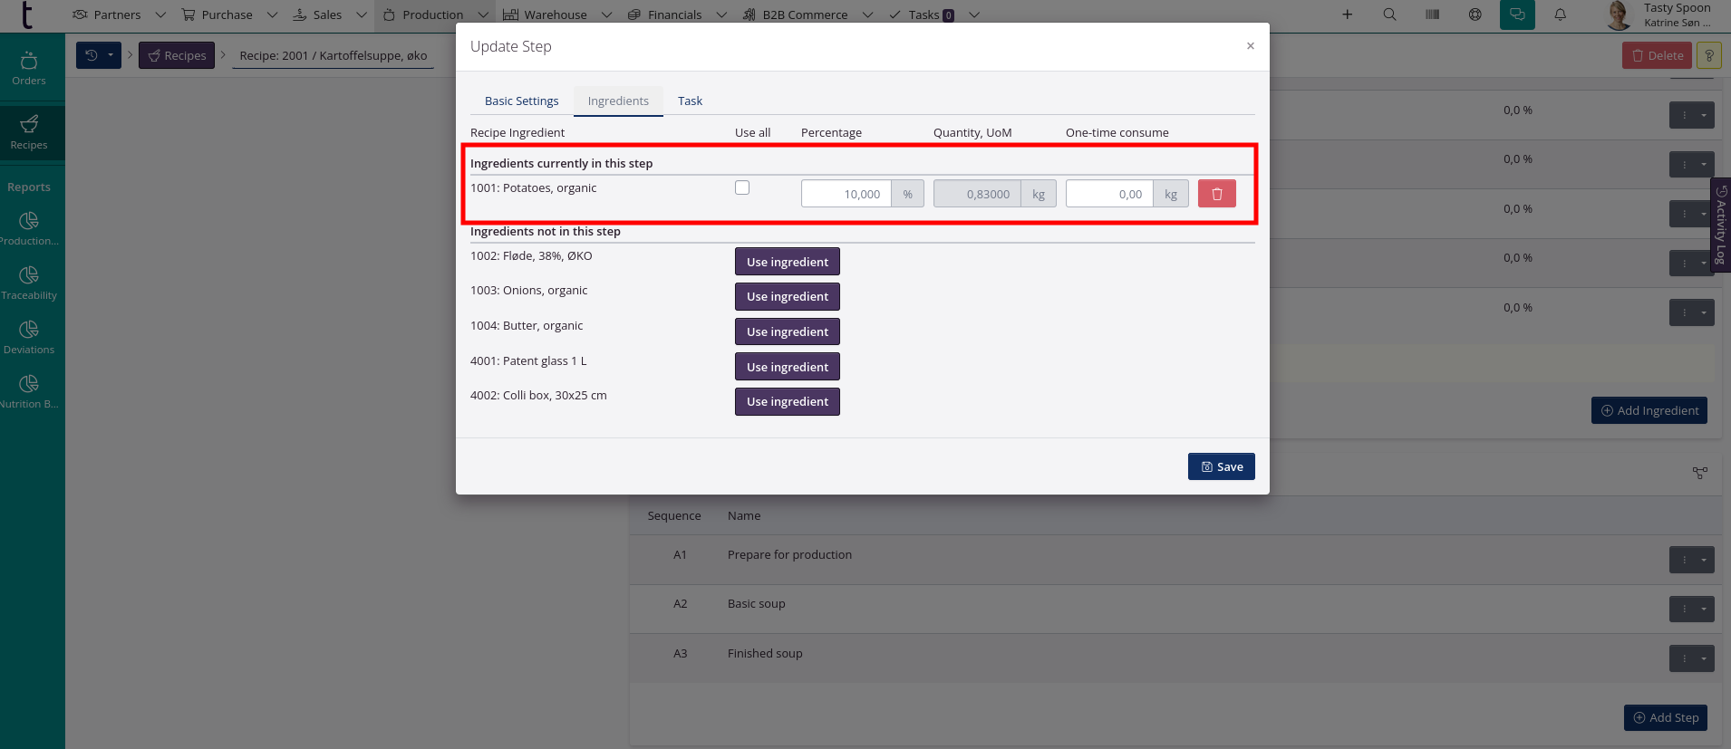Delete Potatoes ingredient with red trash icon
This screenshot has height=749, width=1731.
coord(1216,194)
